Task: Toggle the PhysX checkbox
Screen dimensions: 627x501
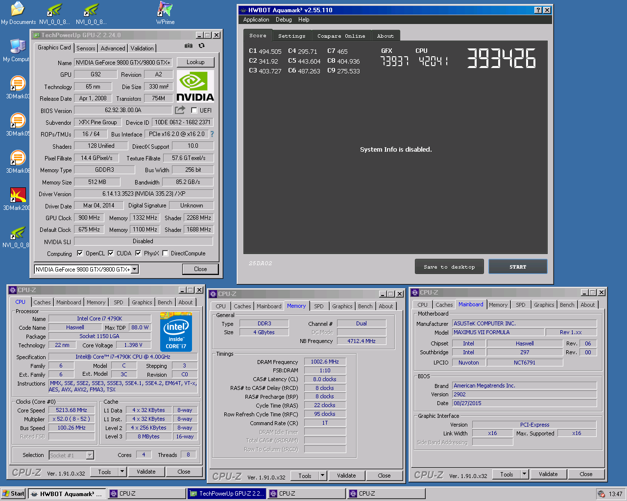Action: tap(139, 253)
